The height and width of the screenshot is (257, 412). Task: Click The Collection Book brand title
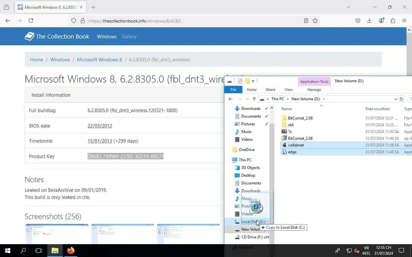[62, 36]
